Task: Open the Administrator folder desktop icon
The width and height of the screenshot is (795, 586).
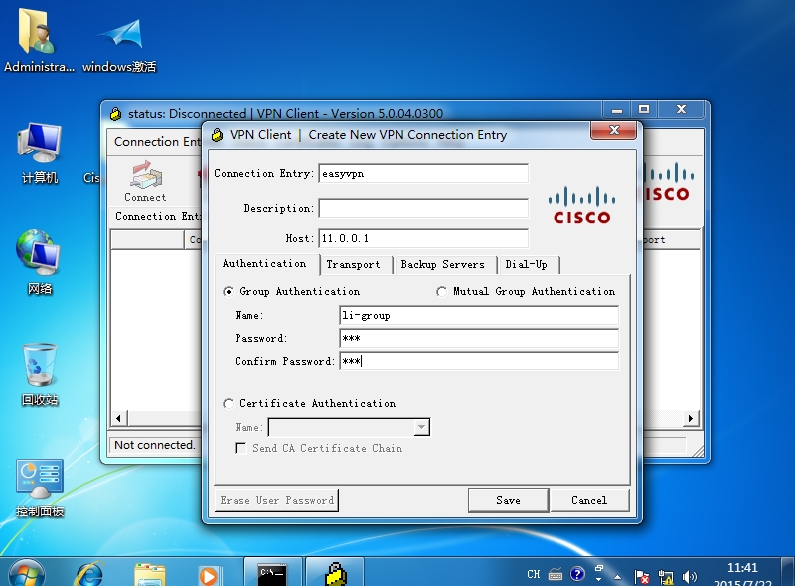Action: [x=38, y=41]
